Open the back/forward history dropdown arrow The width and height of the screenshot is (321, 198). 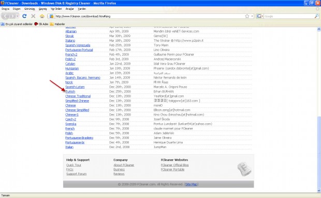(18, 16)
